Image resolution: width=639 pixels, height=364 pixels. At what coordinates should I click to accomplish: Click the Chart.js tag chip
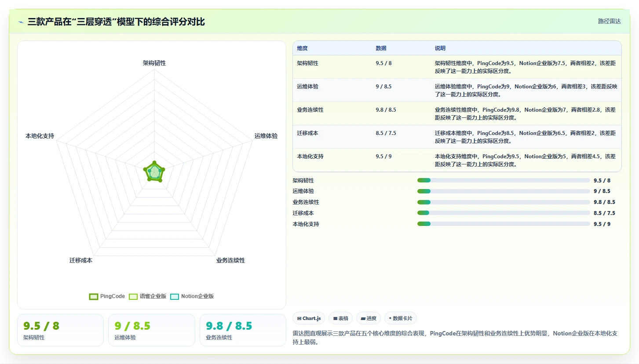tap(309, 318)
